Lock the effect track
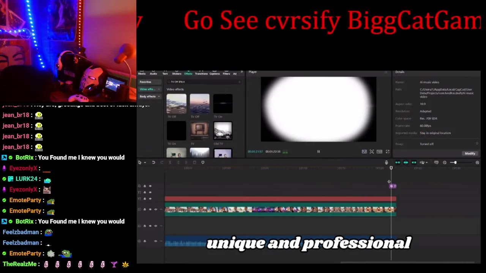The height and width of the screenshot is (273, 486). click(145, 186)
